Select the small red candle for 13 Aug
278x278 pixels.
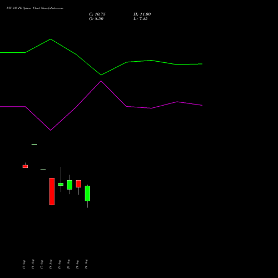click(x=25, y=166)
